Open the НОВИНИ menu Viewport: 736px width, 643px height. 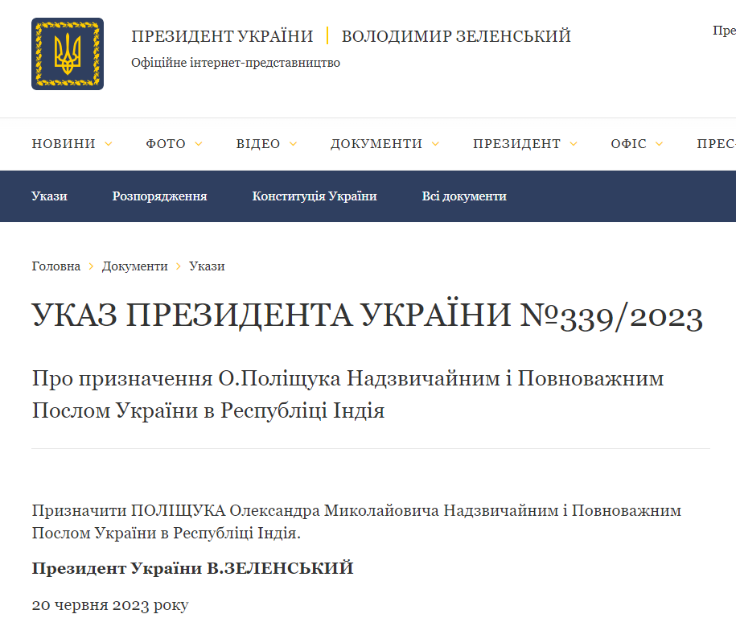63,144
